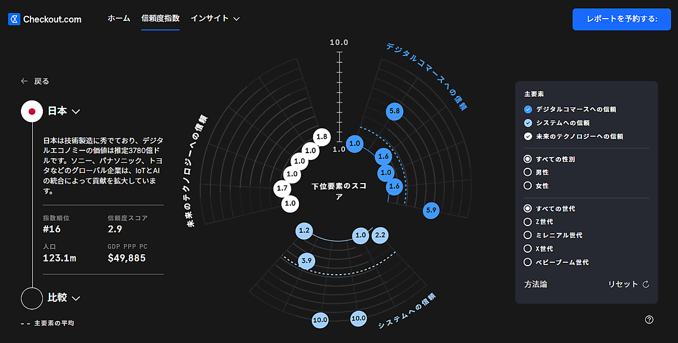Click the empty 比較 comparison circle
Viewport: 678px width, 343px height.
[32, 298]
